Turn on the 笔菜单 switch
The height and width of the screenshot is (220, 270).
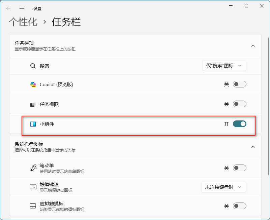tap(239, 167)
